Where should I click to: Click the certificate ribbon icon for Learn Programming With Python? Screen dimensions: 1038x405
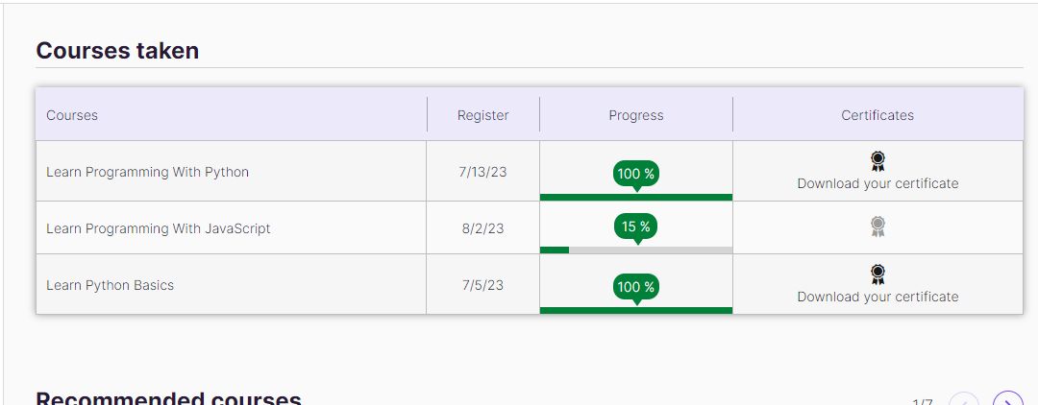tap(877, 161)
